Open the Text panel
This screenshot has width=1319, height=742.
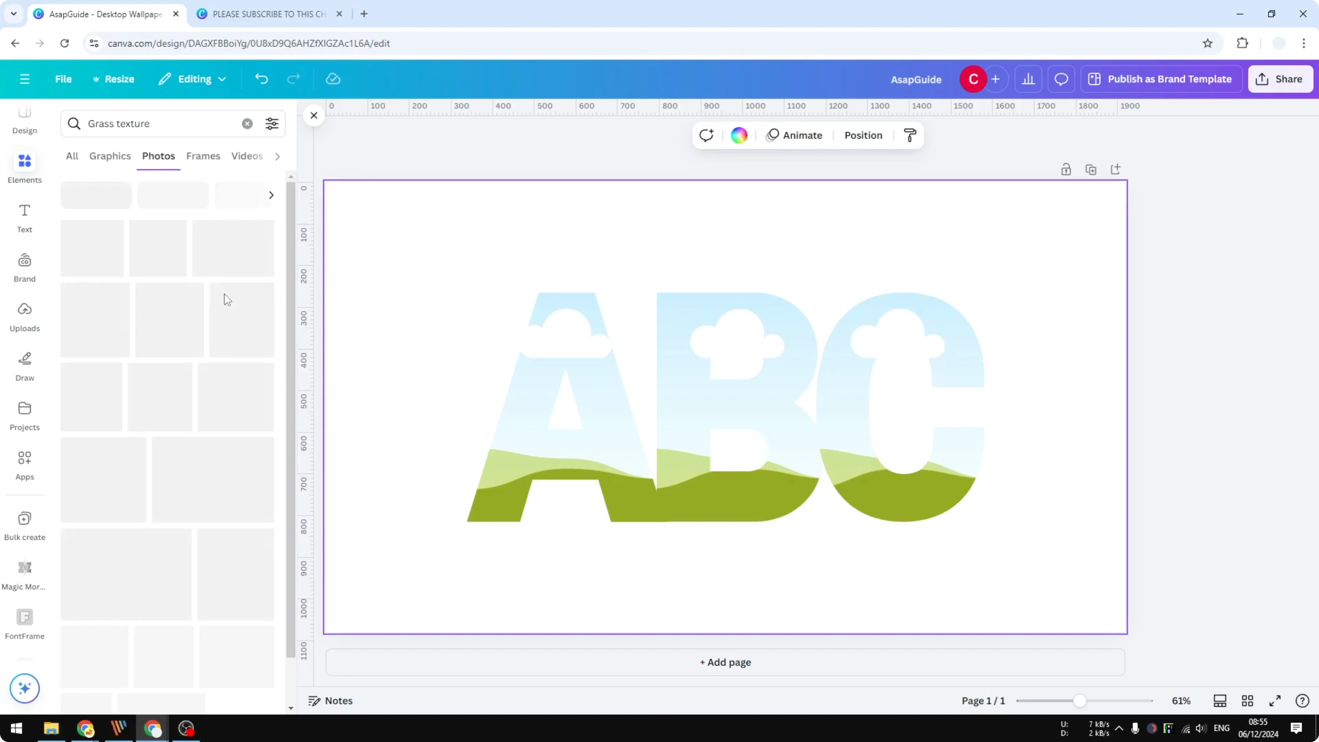coord(24,217)
